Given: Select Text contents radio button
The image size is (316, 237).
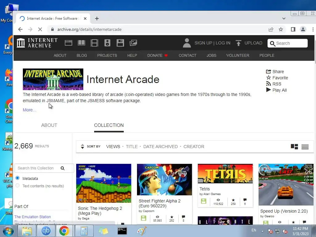Looking at the screenshot, I should click(18, 185).
